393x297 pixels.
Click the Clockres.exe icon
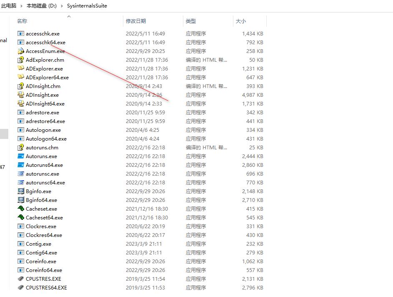pos(21,226)
